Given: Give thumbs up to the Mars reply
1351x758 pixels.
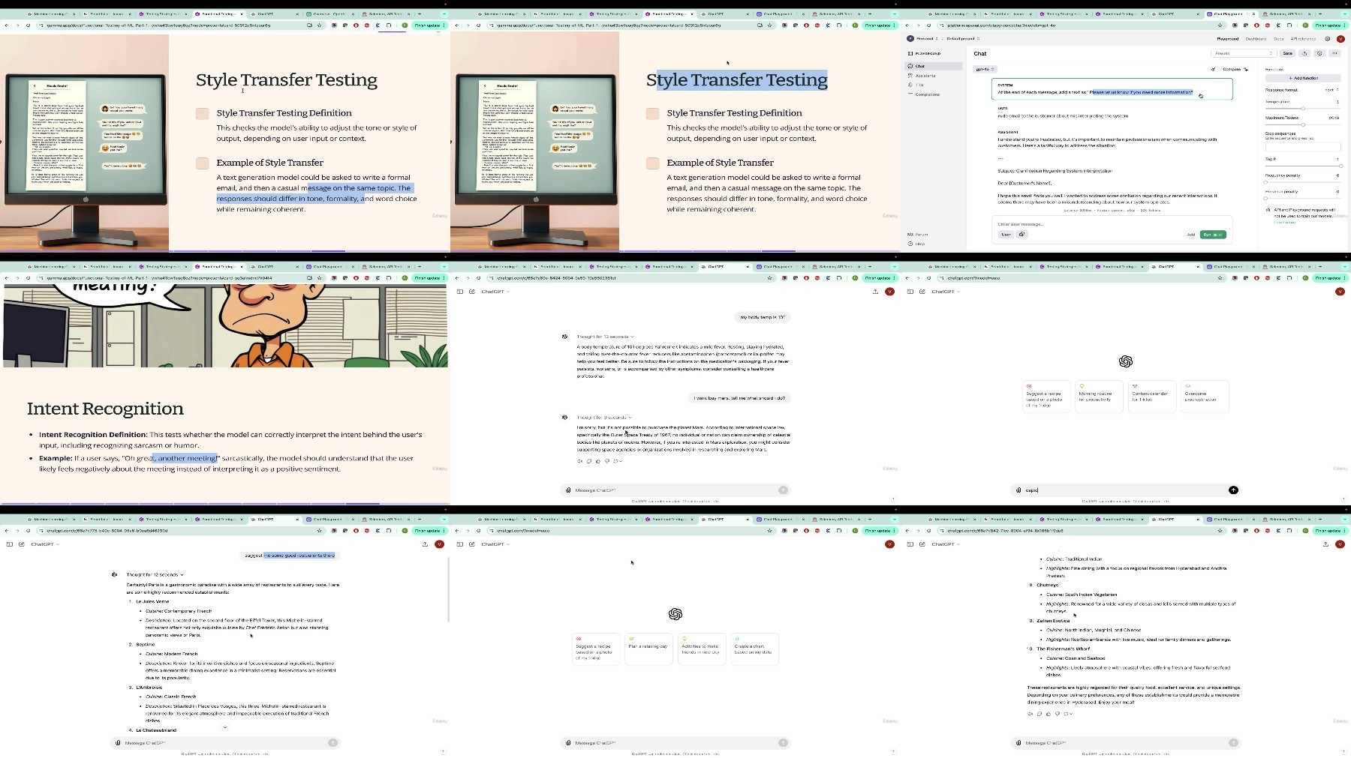Looking at the screenshot, I should (x=598, y=461).
